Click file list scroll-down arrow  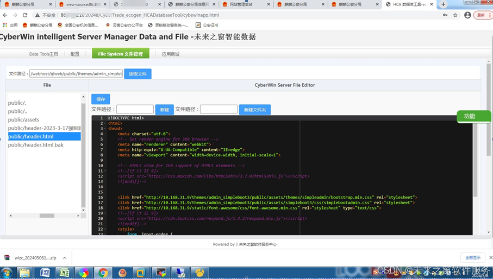[83, 210]
